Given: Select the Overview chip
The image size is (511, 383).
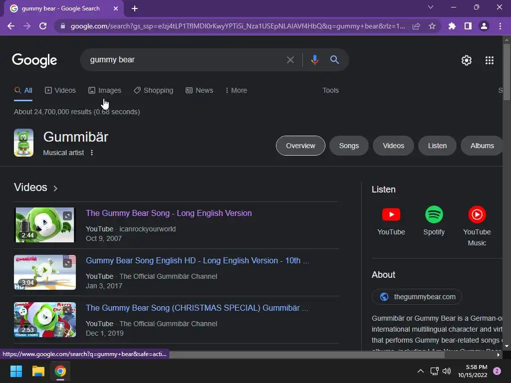Looking at the screenshot, I should (x=300, y=146).
